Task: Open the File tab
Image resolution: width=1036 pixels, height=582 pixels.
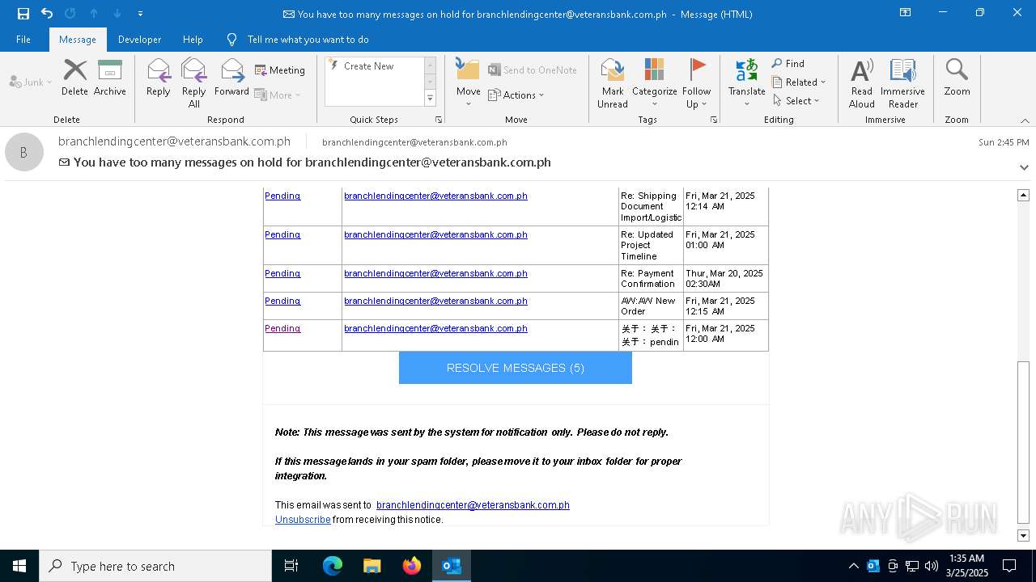Action: (23, 40)
